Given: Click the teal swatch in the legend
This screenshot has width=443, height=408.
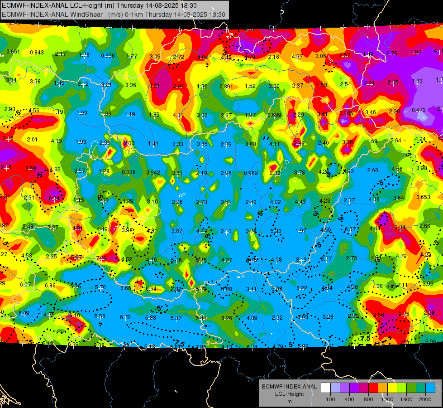Looking at the screenshot, I should (x=421, y=388).
